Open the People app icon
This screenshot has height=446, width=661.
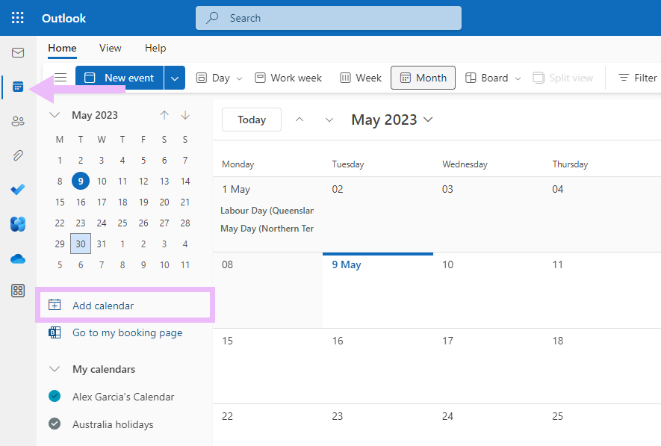[x=18, y=121]
